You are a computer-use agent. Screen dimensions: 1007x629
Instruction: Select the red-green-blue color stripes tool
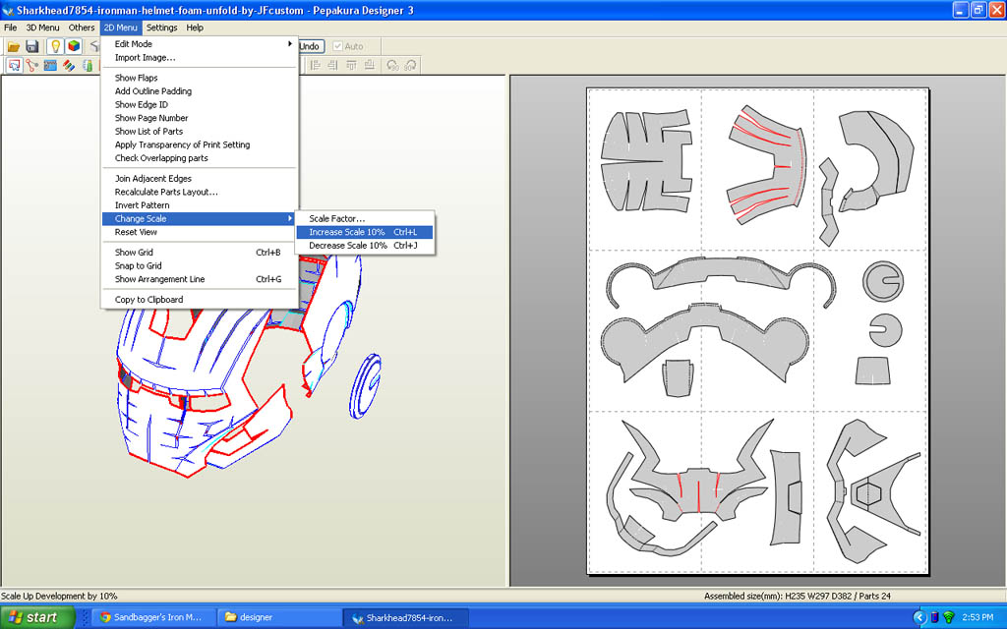pyautogui.click(x=69, y=66)
